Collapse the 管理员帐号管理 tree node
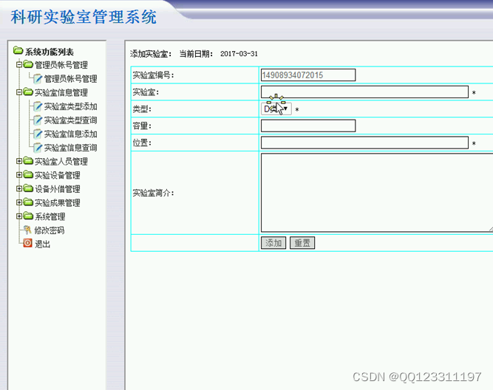This screenshot has height=390, width=493. click(19, 64)
